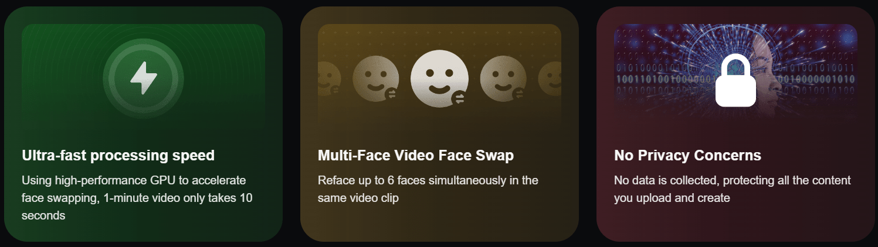This screenshot has height=247, width=878.
Task: Click the swap badge on left-of-center smiley
Action: pyautogui.click(x=391, y=94)
